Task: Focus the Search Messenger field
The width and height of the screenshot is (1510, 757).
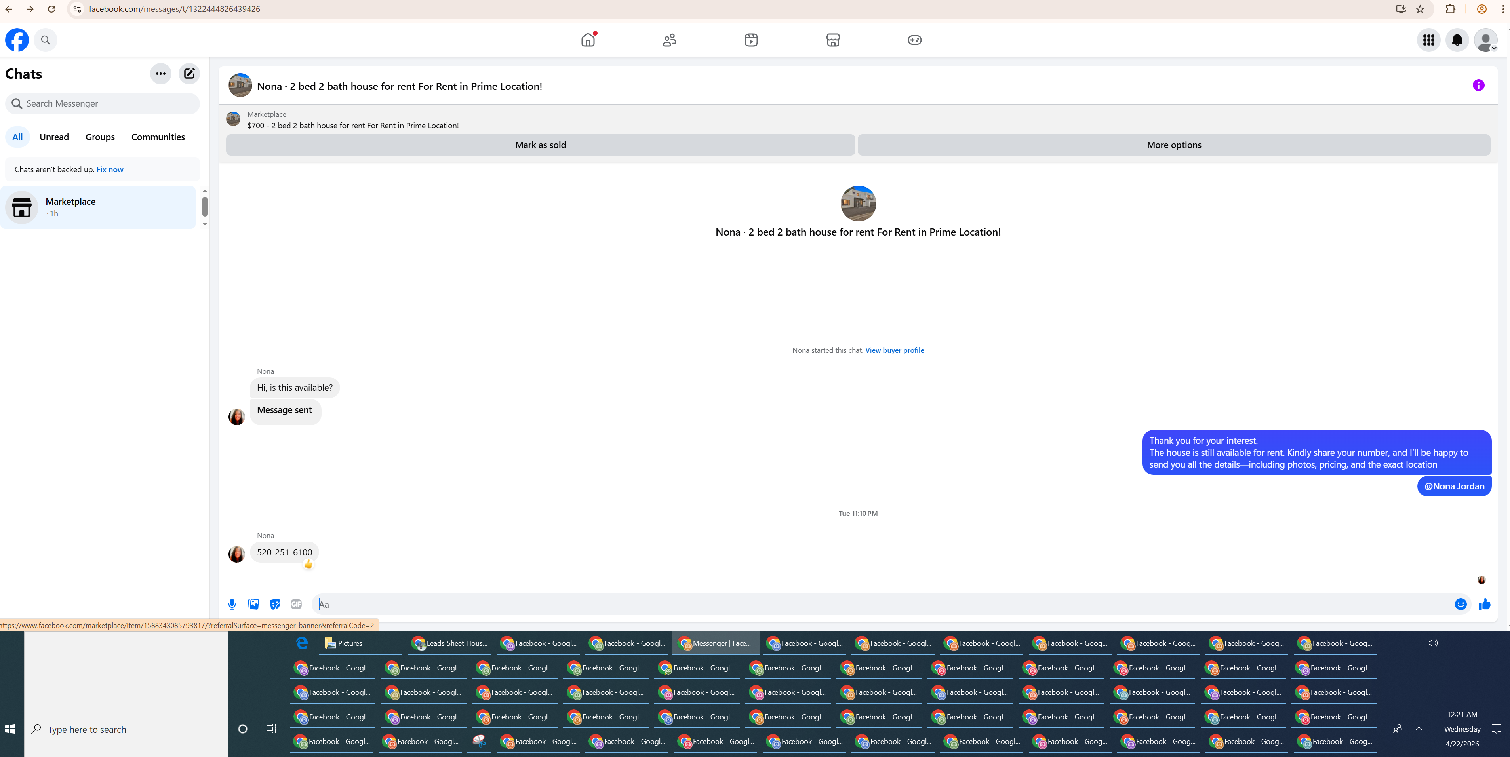Action: pos(105,104)
